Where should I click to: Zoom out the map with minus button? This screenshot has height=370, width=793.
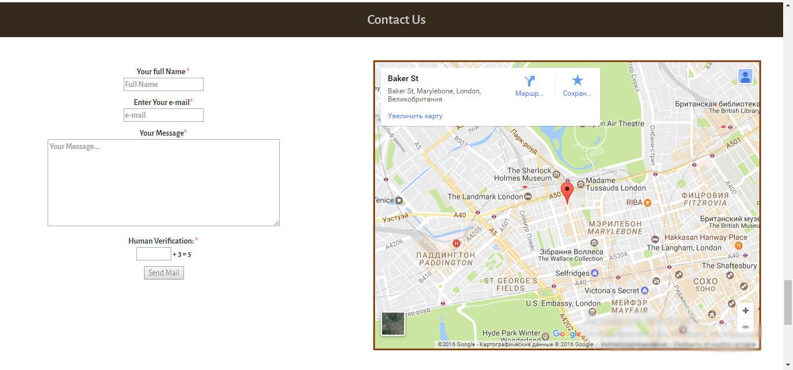click(x=745, y=327)
